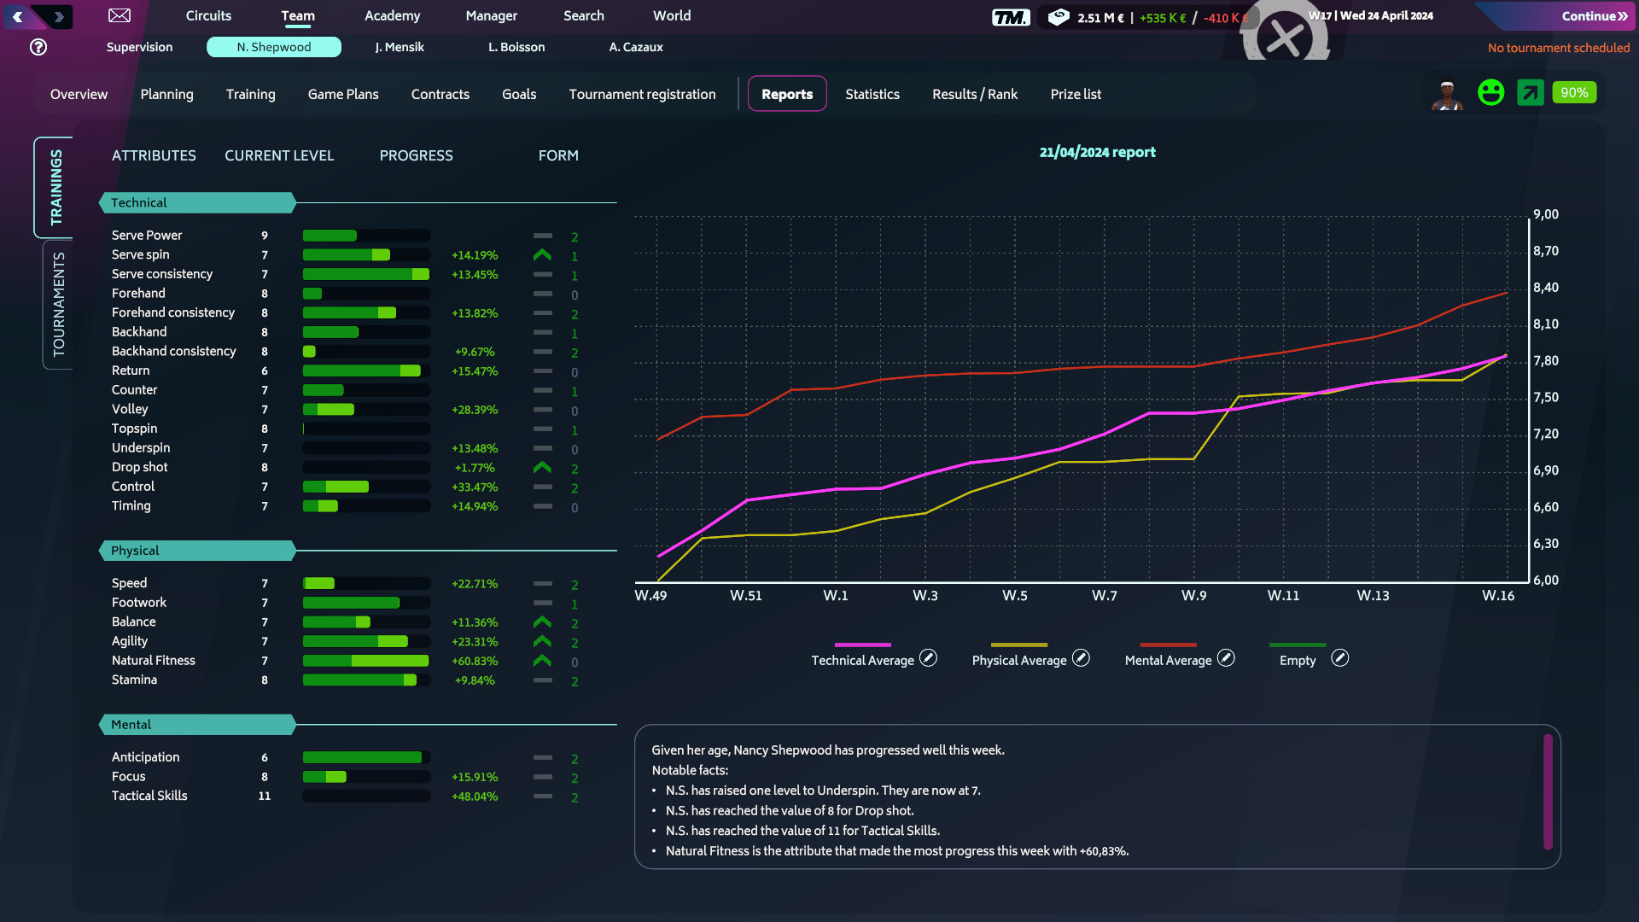
Task: Click the help question mark icon
Action: pos(38,47)
